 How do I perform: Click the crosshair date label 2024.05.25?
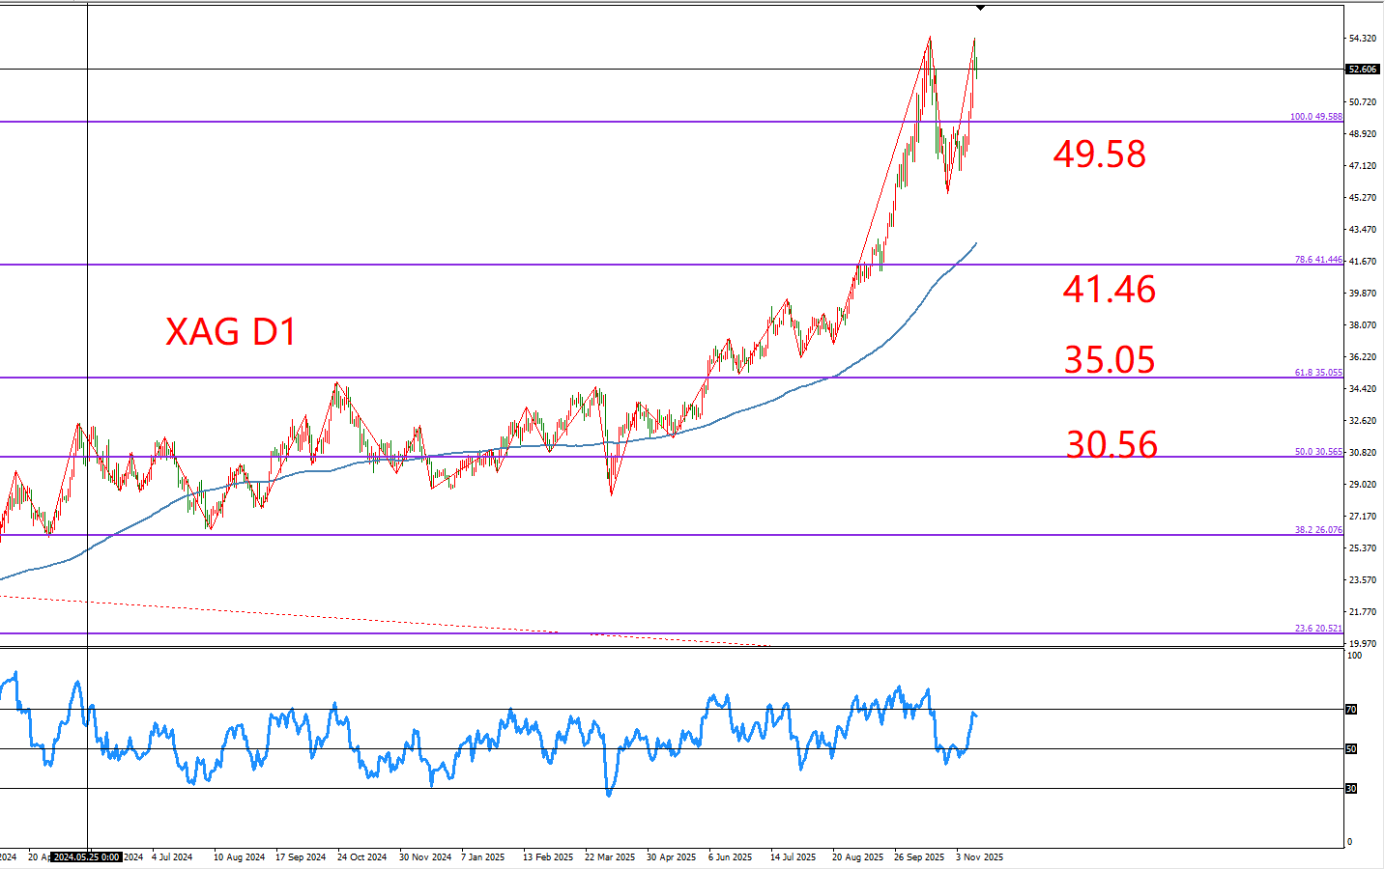tap(87, 857)
